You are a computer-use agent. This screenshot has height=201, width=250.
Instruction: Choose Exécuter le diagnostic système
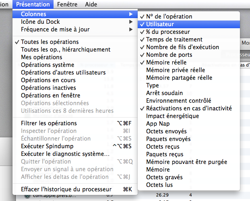point(65,154)
